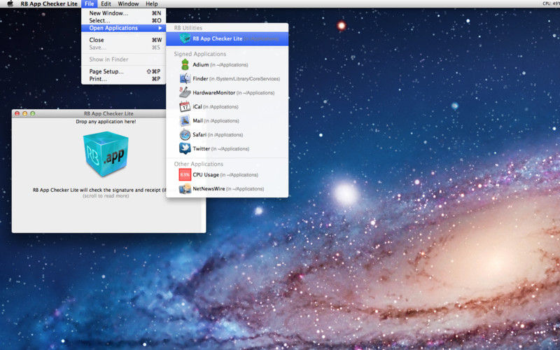Image resolution: width=560 pixels, height=350 pixels.
Task: Choose New Window… from File menu
Action: tap(124, 13)
